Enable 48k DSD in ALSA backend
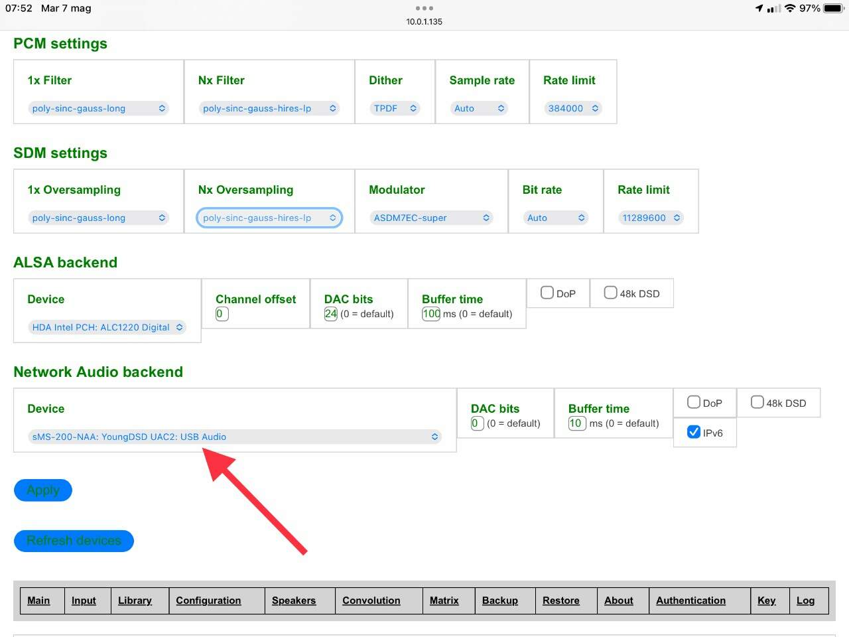 pos(611,293)
